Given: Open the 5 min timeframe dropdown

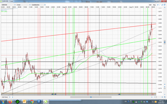Looking at the screenshot, I should click(x=24, y=5).
